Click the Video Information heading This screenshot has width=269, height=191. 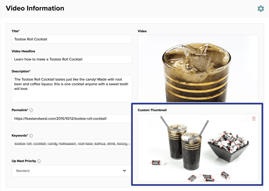[x=35, y=8]
